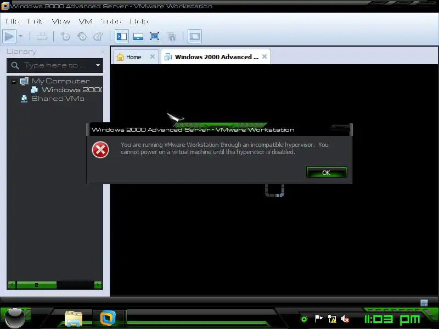
Task: Open the Tabs menu
Action: [111, 21]
